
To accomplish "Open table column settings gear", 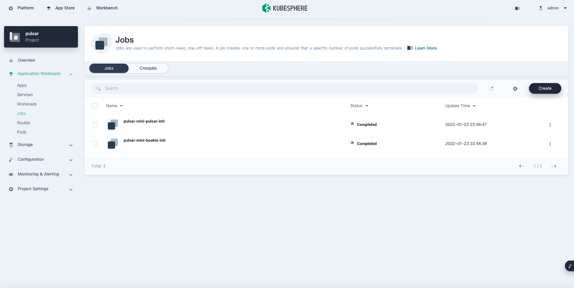I will point(515,89).
